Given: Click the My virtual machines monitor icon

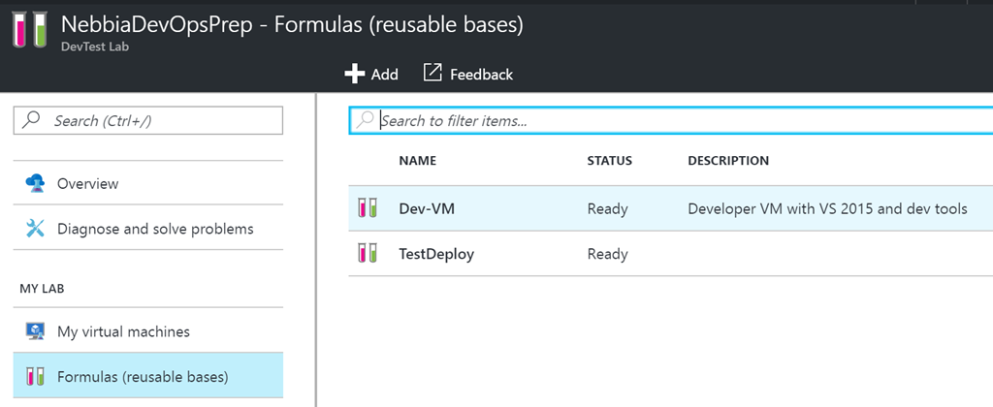Looking at the screenshot, I should [35, 331].
